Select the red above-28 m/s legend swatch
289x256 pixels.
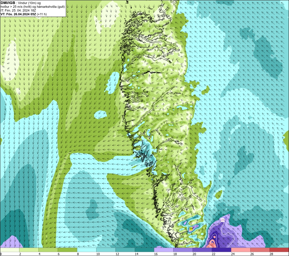(279, 250)
